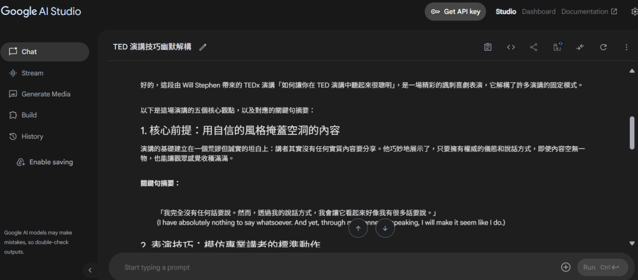
Task: Open the Documentation external link
Action: [x=589, y=12]
